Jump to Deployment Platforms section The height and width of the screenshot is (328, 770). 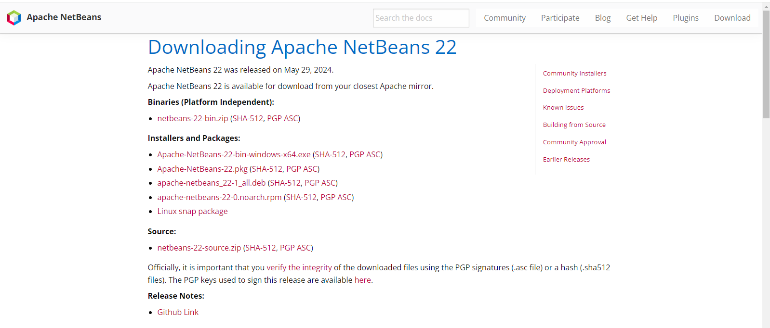click(x=576, y=90)
